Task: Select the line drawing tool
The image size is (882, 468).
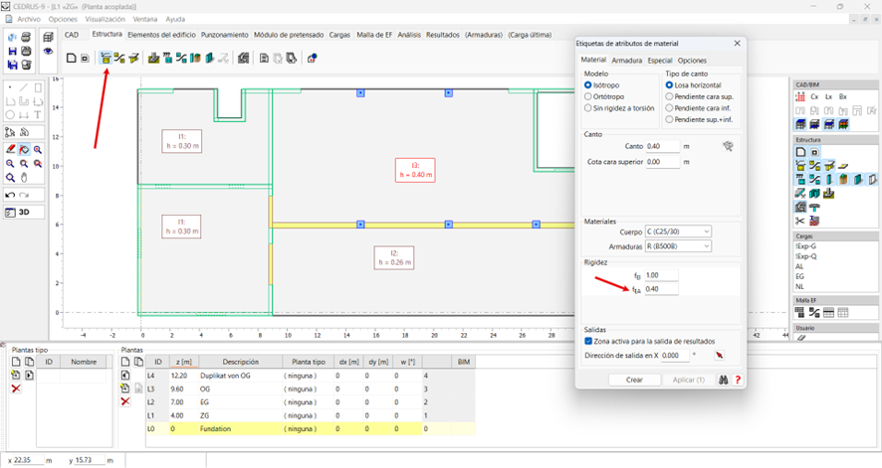Action: tap(24, 87)
